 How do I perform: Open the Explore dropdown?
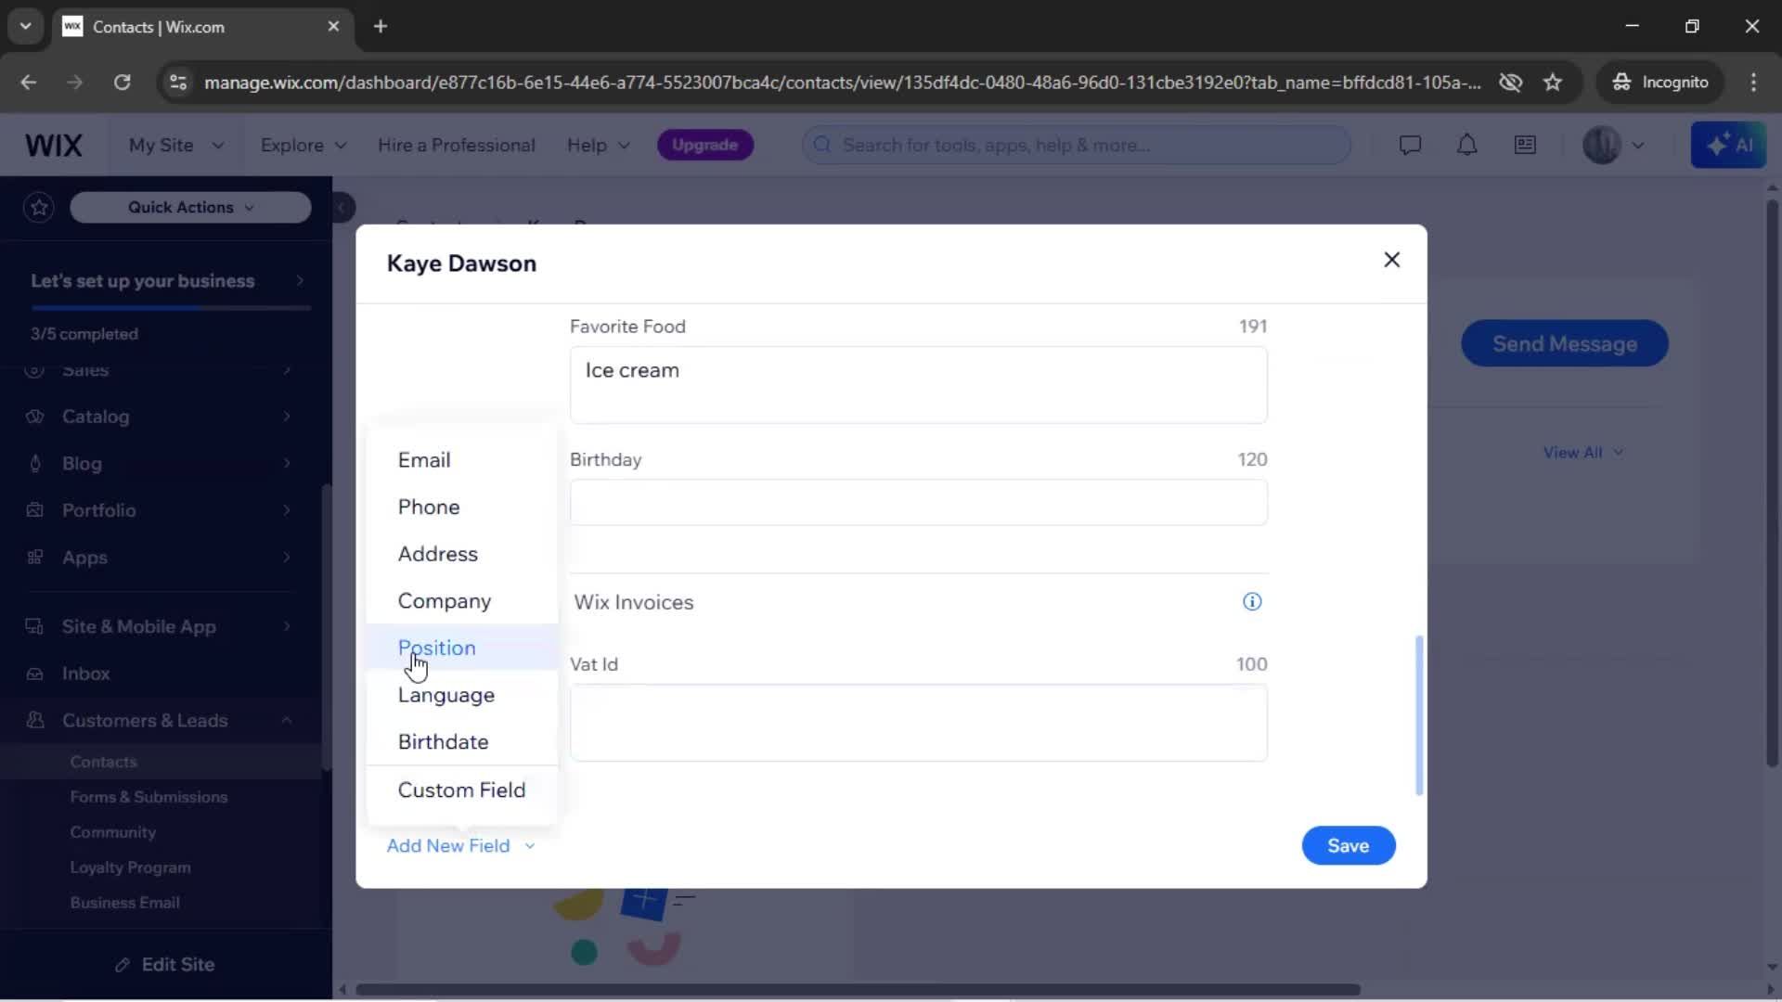point(303,146)
